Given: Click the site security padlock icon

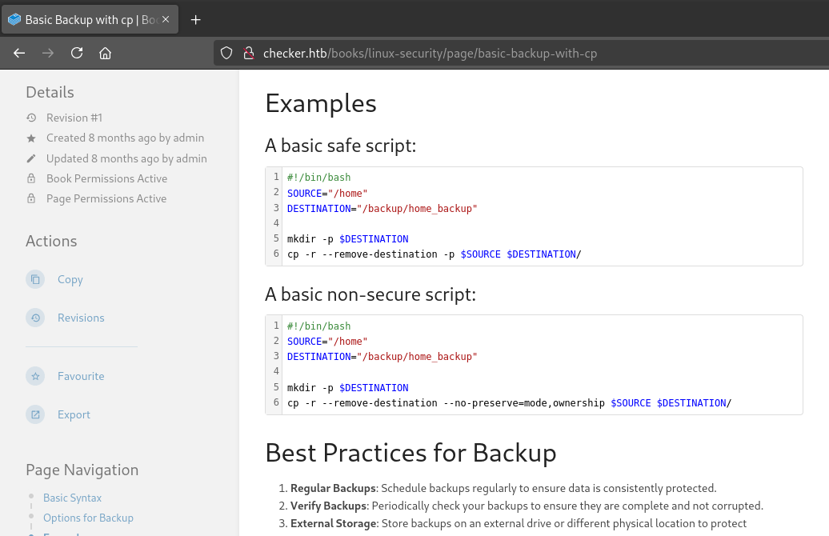Looking at the screenshot, I should click(250, 53).
